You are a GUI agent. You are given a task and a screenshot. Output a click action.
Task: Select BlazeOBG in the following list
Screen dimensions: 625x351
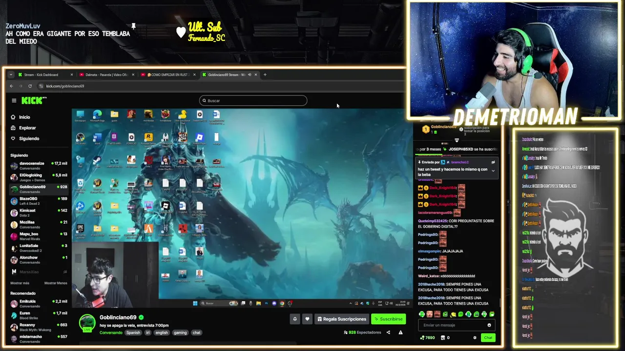[39, 201]
